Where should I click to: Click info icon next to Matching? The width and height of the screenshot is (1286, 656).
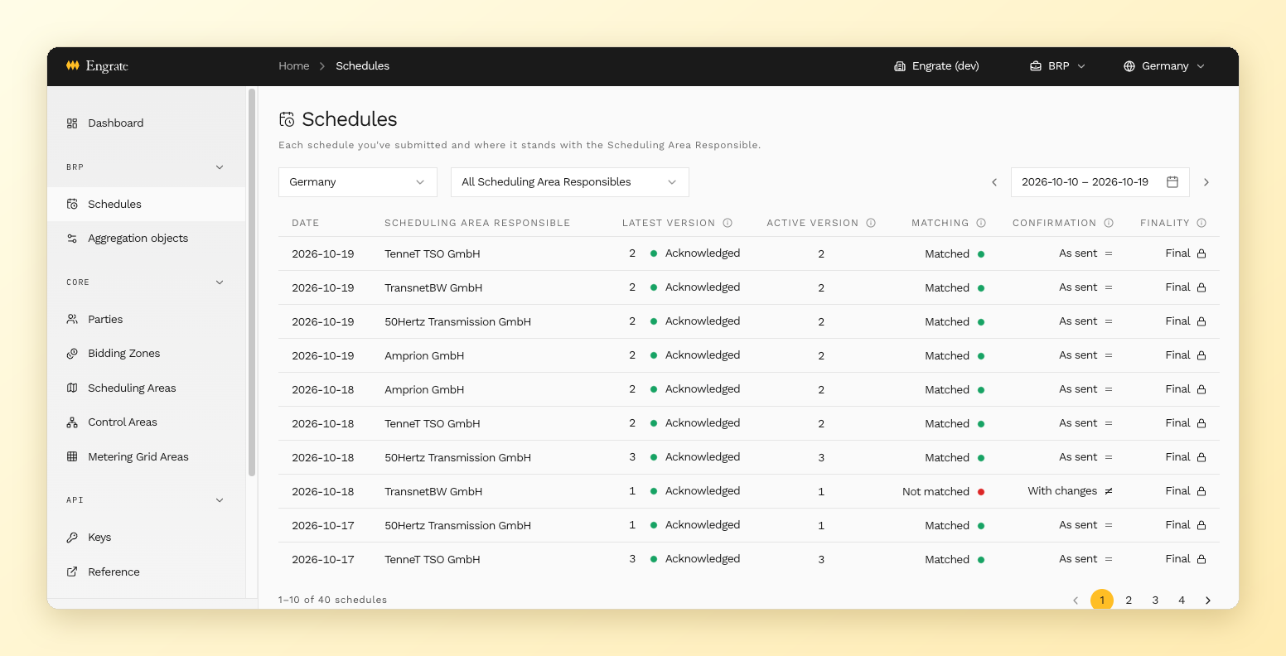point(981,223)
